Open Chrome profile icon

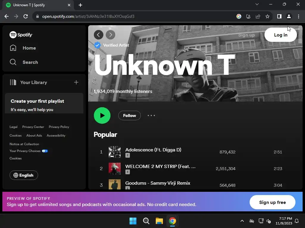tap(289, 17)
